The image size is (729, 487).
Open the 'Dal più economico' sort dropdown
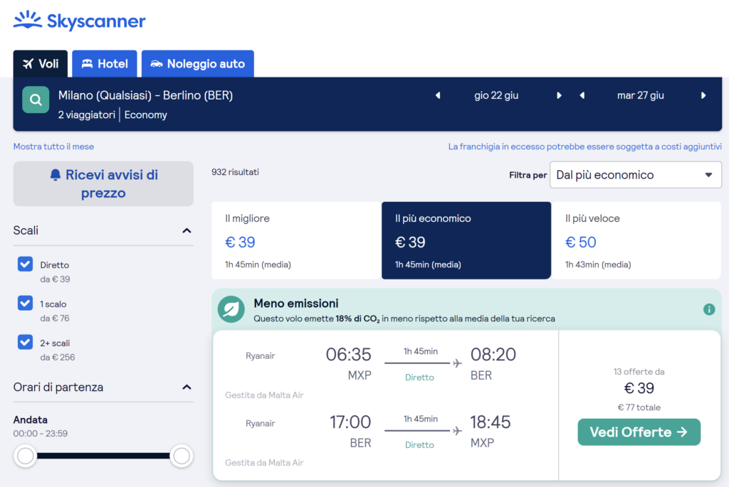(635, 175)
